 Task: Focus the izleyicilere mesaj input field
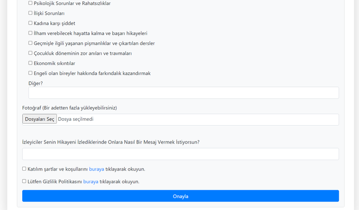point(180,154)
